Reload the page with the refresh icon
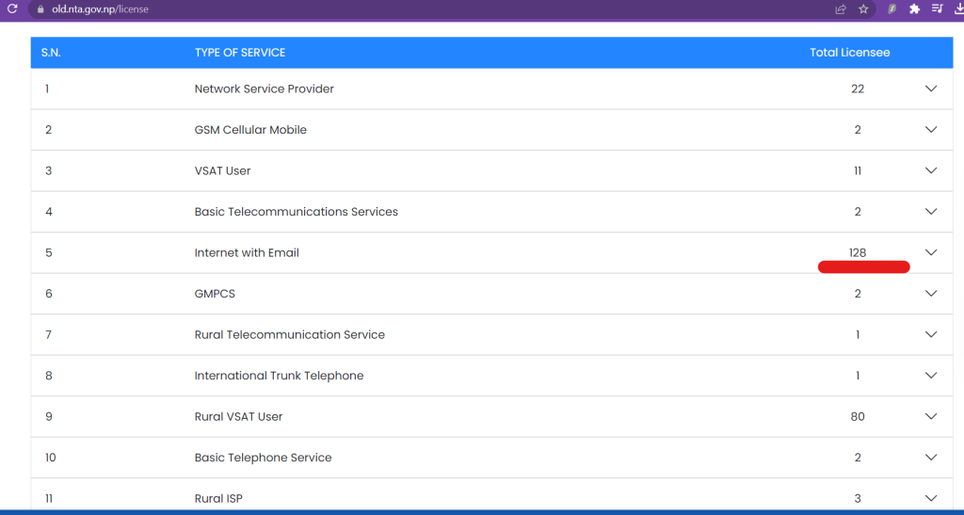This screenshot has width=964, height=515. tap(12, 9)
